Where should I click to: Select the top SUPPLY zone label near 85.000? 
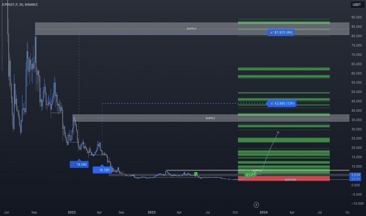(x=191, y=29)
